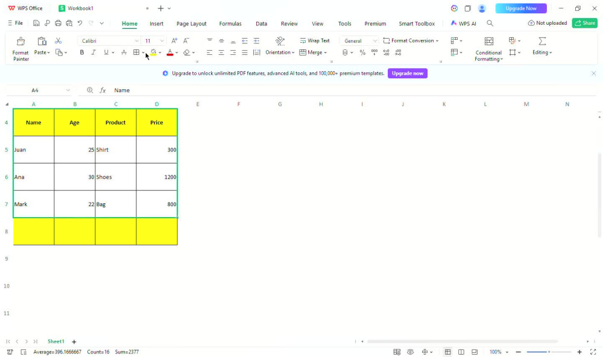Click the Decrease Decimal icon
The width and height of the screenshot is (603, 357).
coord(398,52)
